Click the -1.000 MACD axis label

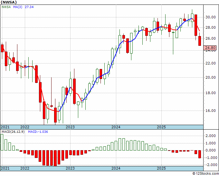tap(211, 158)
